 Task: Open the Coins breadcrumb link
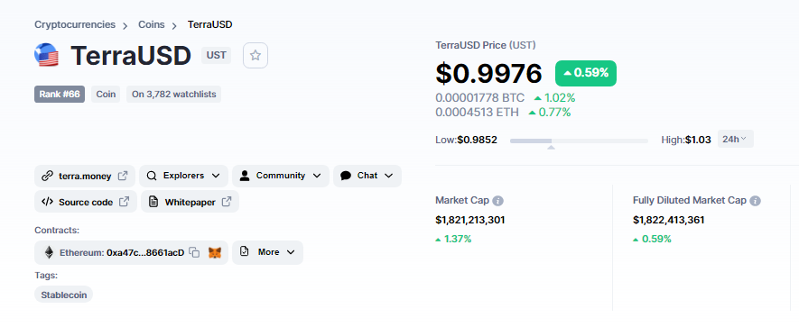(152, 24)
